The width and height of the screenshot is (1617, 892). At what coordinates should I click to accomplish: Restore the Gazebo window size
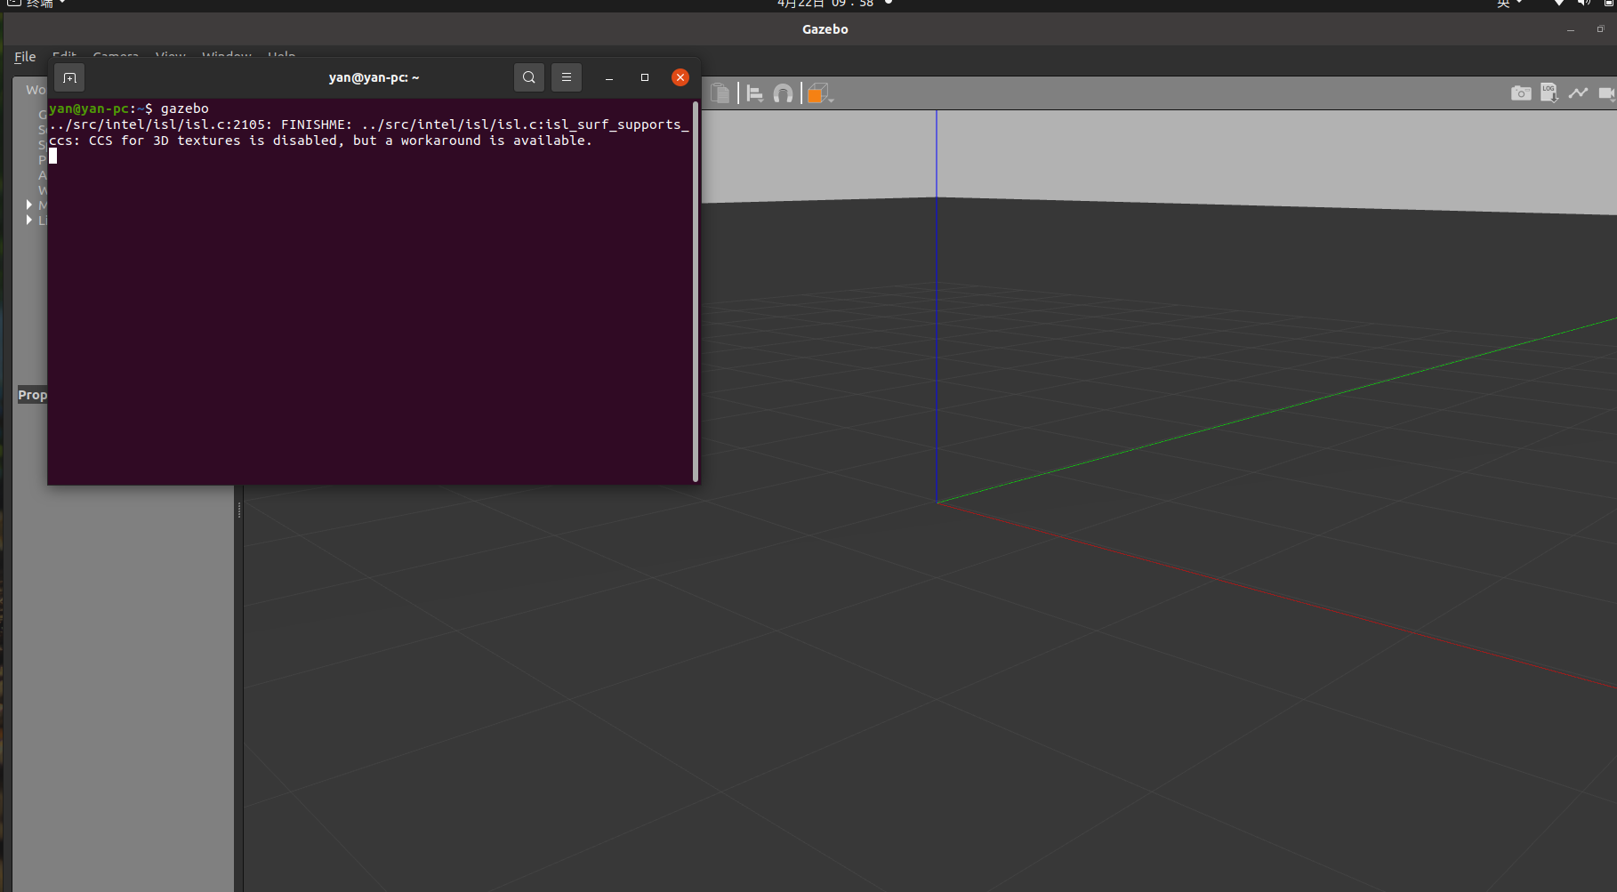click(1600, 29)
